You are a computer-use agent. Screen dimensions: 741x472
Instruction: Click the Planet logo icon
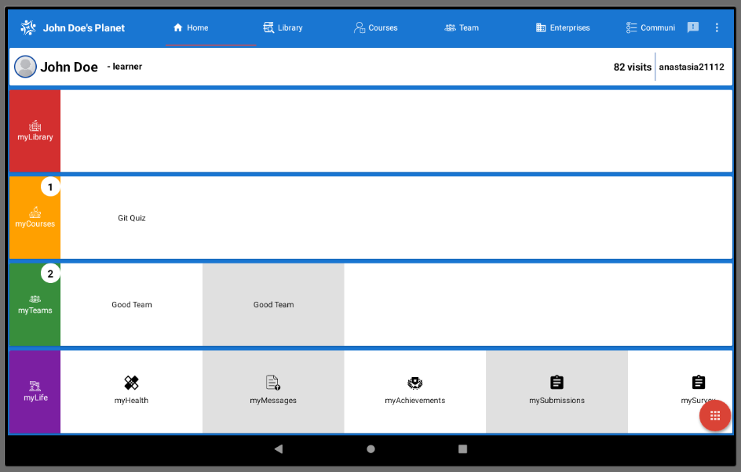click(28, 27)
